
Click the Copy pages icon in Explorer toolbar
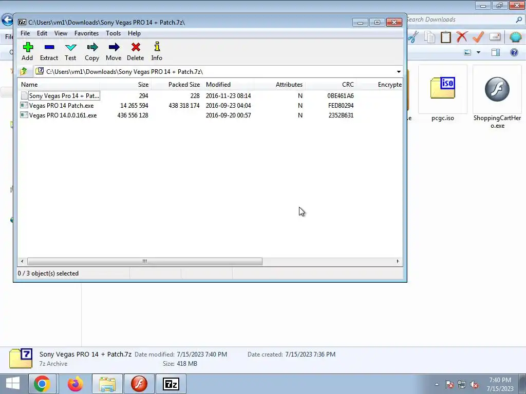tap(429, 37)
